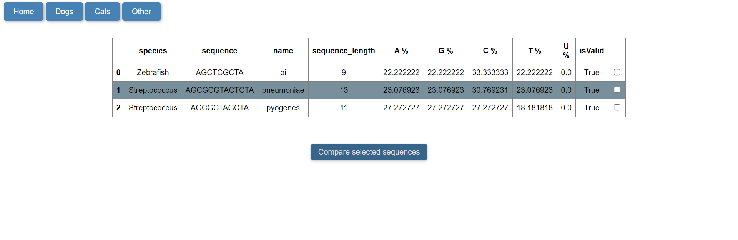Image resolution: width=738 pixels, height=240 pixels.
Task: Navigate to the Cats page
Action: (x=102, y=12)
